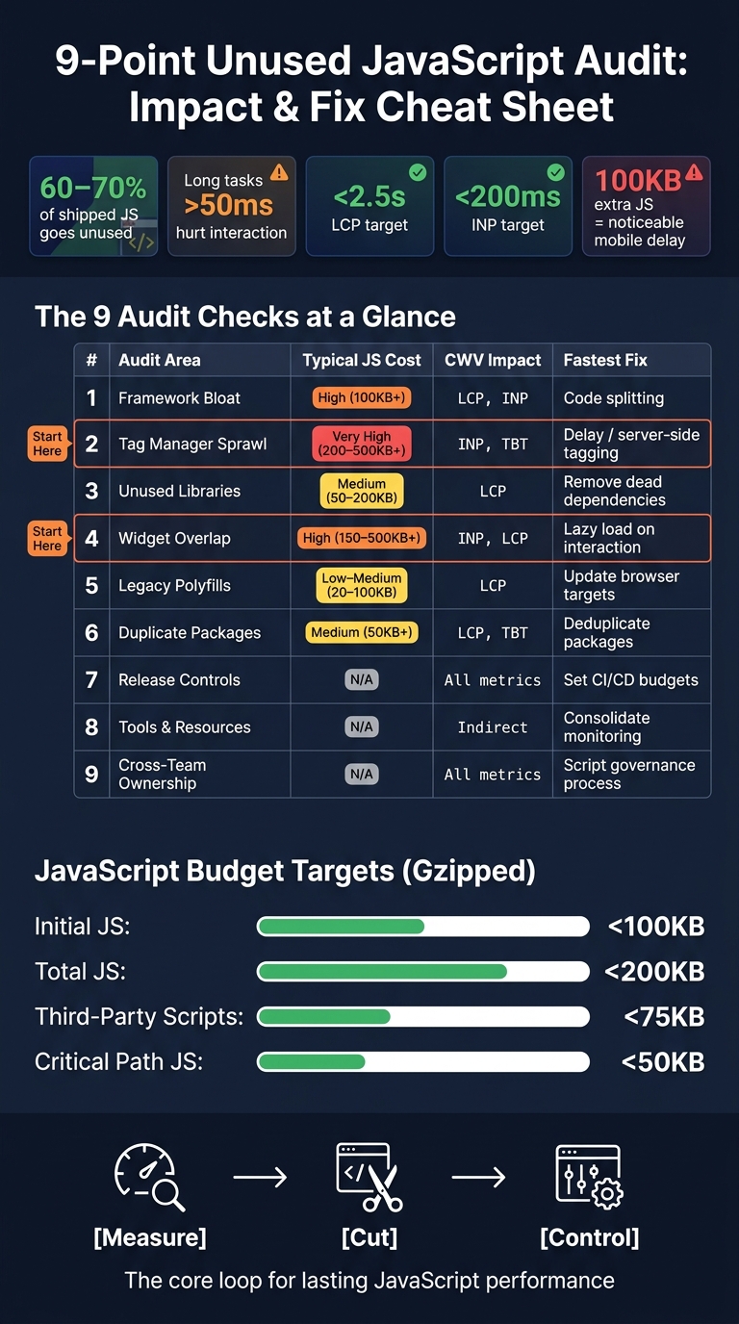
Task: Click the core loop caption text
Action: coord(369,1281)
